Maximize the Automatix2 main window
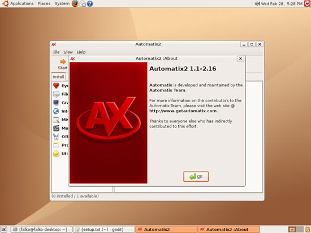This screenshot has width=311, height=233. 252,45
